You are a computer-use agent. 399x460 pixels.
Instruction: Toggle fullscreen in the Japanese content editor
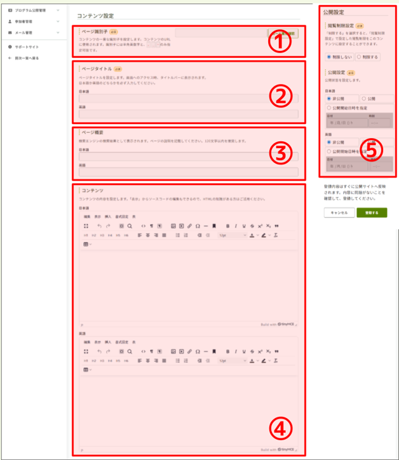tap(86, 226)
